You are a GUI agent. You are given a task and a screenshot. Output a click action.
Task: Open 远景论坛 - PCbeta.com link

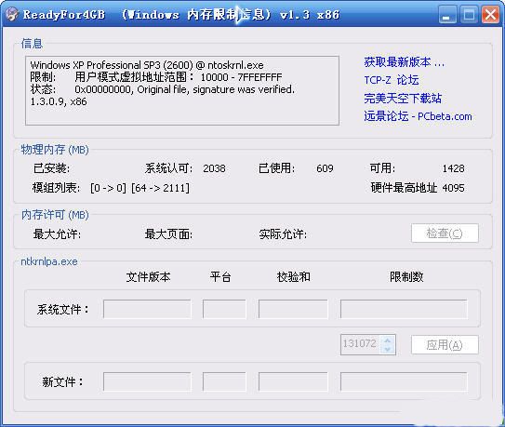click(418, 116)
